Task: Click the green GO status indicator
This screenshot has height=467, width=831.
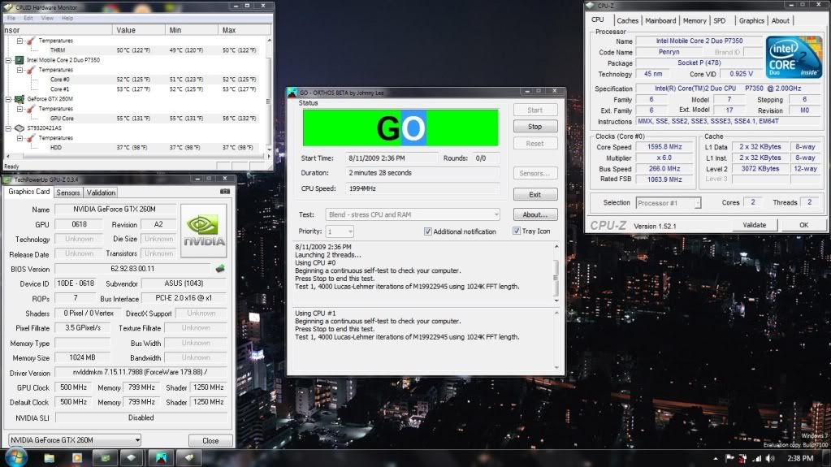Action: coord(400,128)
